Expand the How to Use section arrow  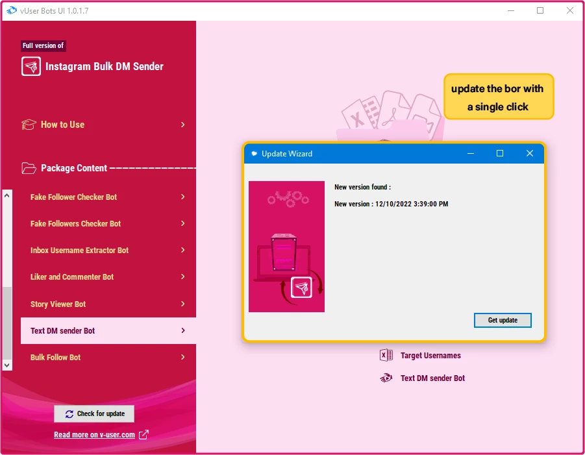tap(183, 125)
